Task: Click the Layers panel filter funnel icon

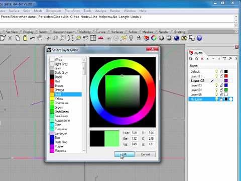Action: point(224,59)
